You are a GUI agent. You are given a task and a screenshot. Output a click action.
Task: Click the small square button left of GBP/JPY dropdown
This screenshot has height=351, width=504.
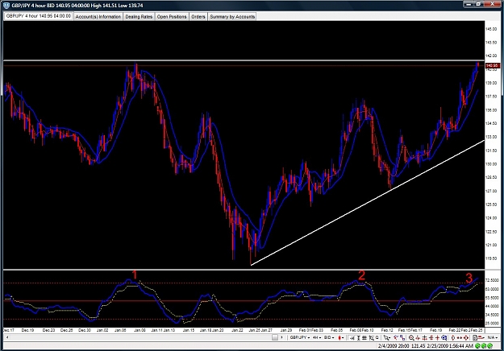pos(275,337)
